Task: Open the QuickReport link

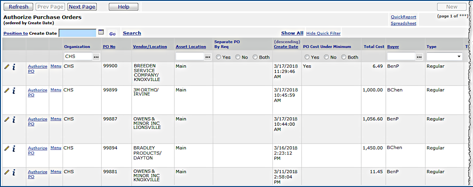Action: click(x=403, y=17)
